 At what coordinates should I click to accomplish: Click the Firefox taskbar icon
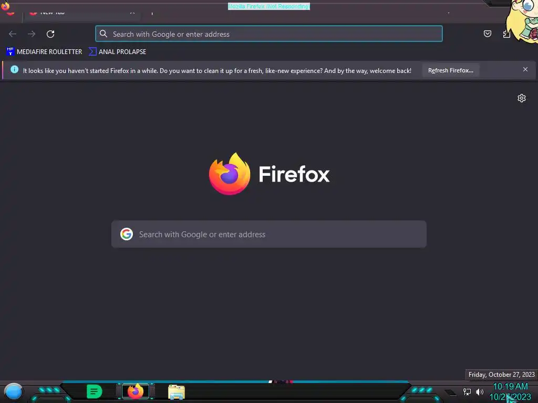click(x=136, y=391)
